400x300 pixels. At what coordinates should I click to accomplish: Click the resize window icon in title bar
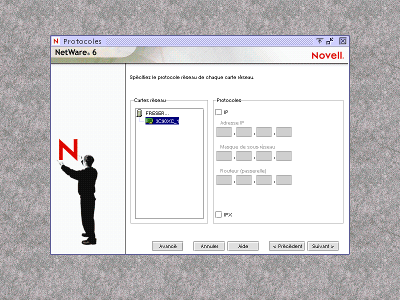(330, 41)
